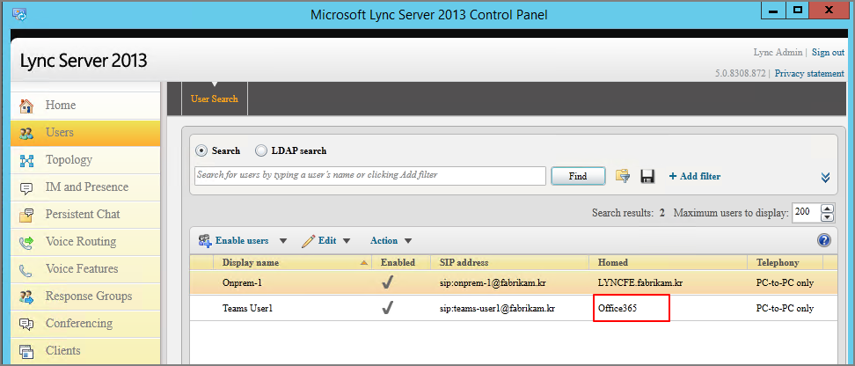Open Voice Routing section
855x366 pixels.
pyautogui.click(x=85, y=242)
